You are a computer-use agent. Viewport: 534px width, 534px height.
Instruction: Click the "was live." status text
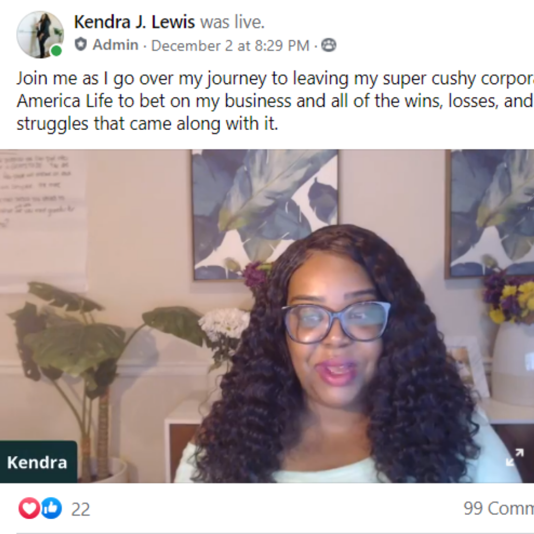pos(232,22)
